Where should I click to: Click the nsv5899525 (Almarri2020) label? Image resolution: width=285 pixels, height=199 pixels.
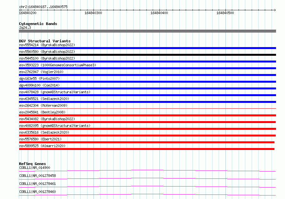42,146
